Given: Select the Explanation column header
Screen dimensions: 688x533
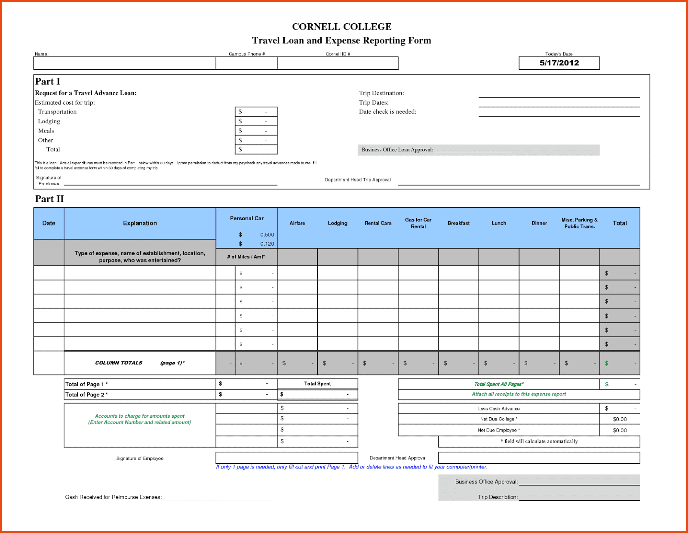Looking at the screenshot, I should coord(140,223).
